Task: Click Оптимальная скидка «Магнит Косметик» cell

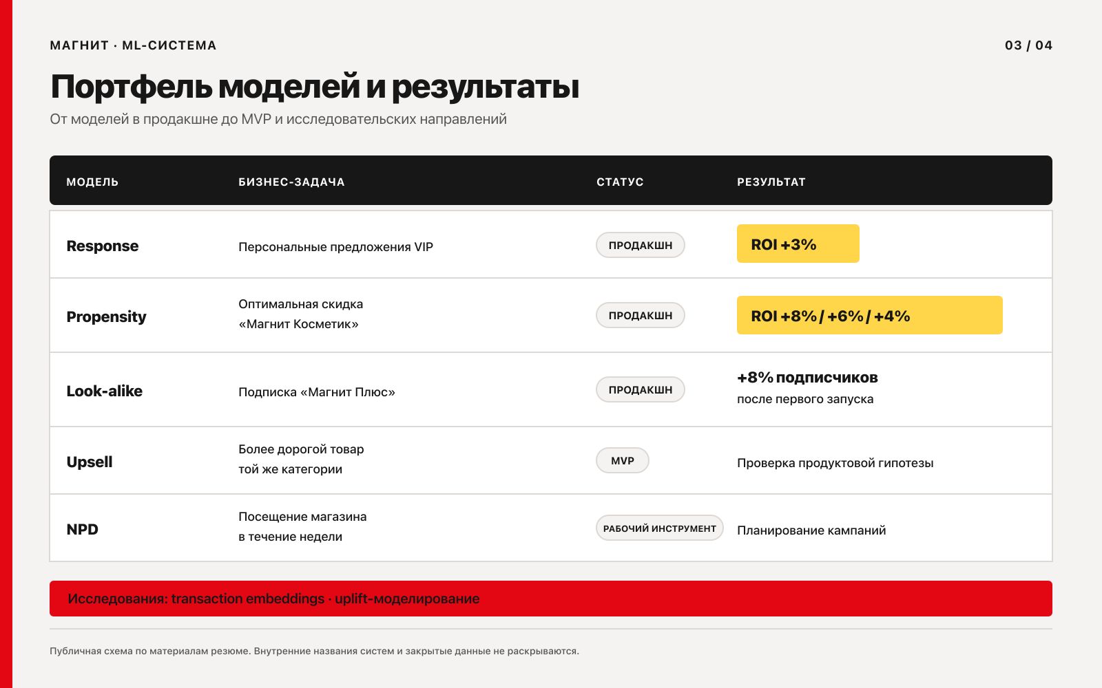Action: (x=301, y=314)
